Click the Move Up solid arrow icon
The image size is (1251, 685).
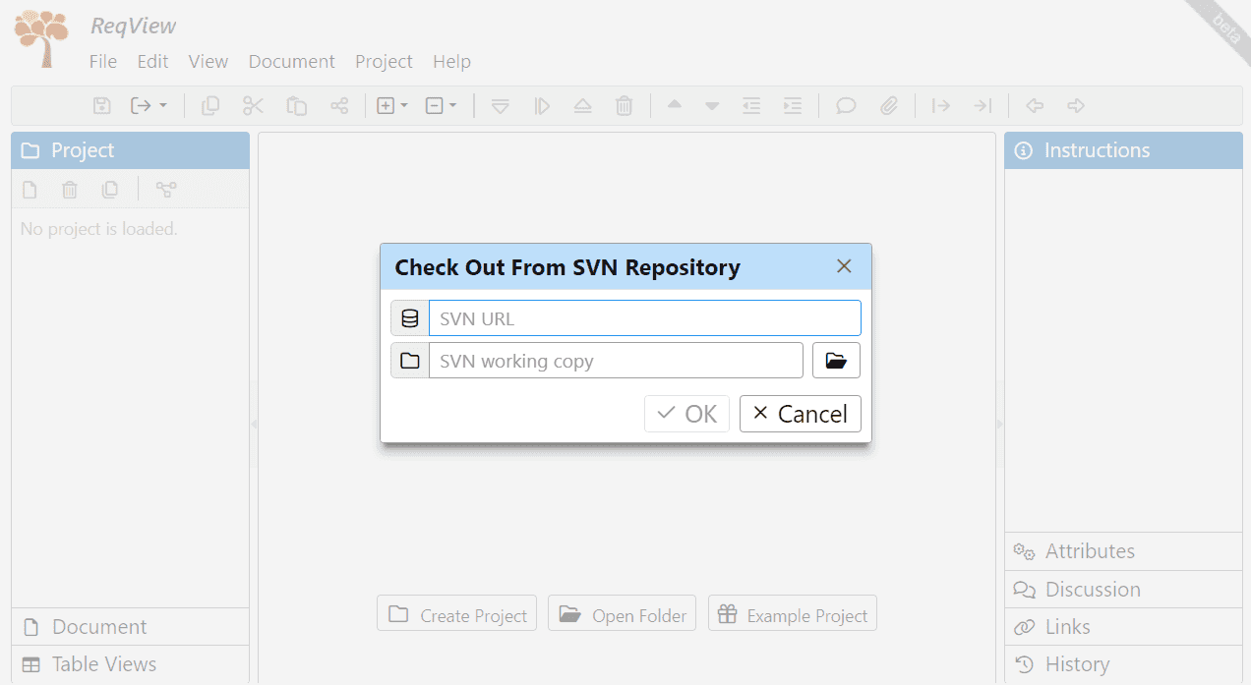(674, 105)
